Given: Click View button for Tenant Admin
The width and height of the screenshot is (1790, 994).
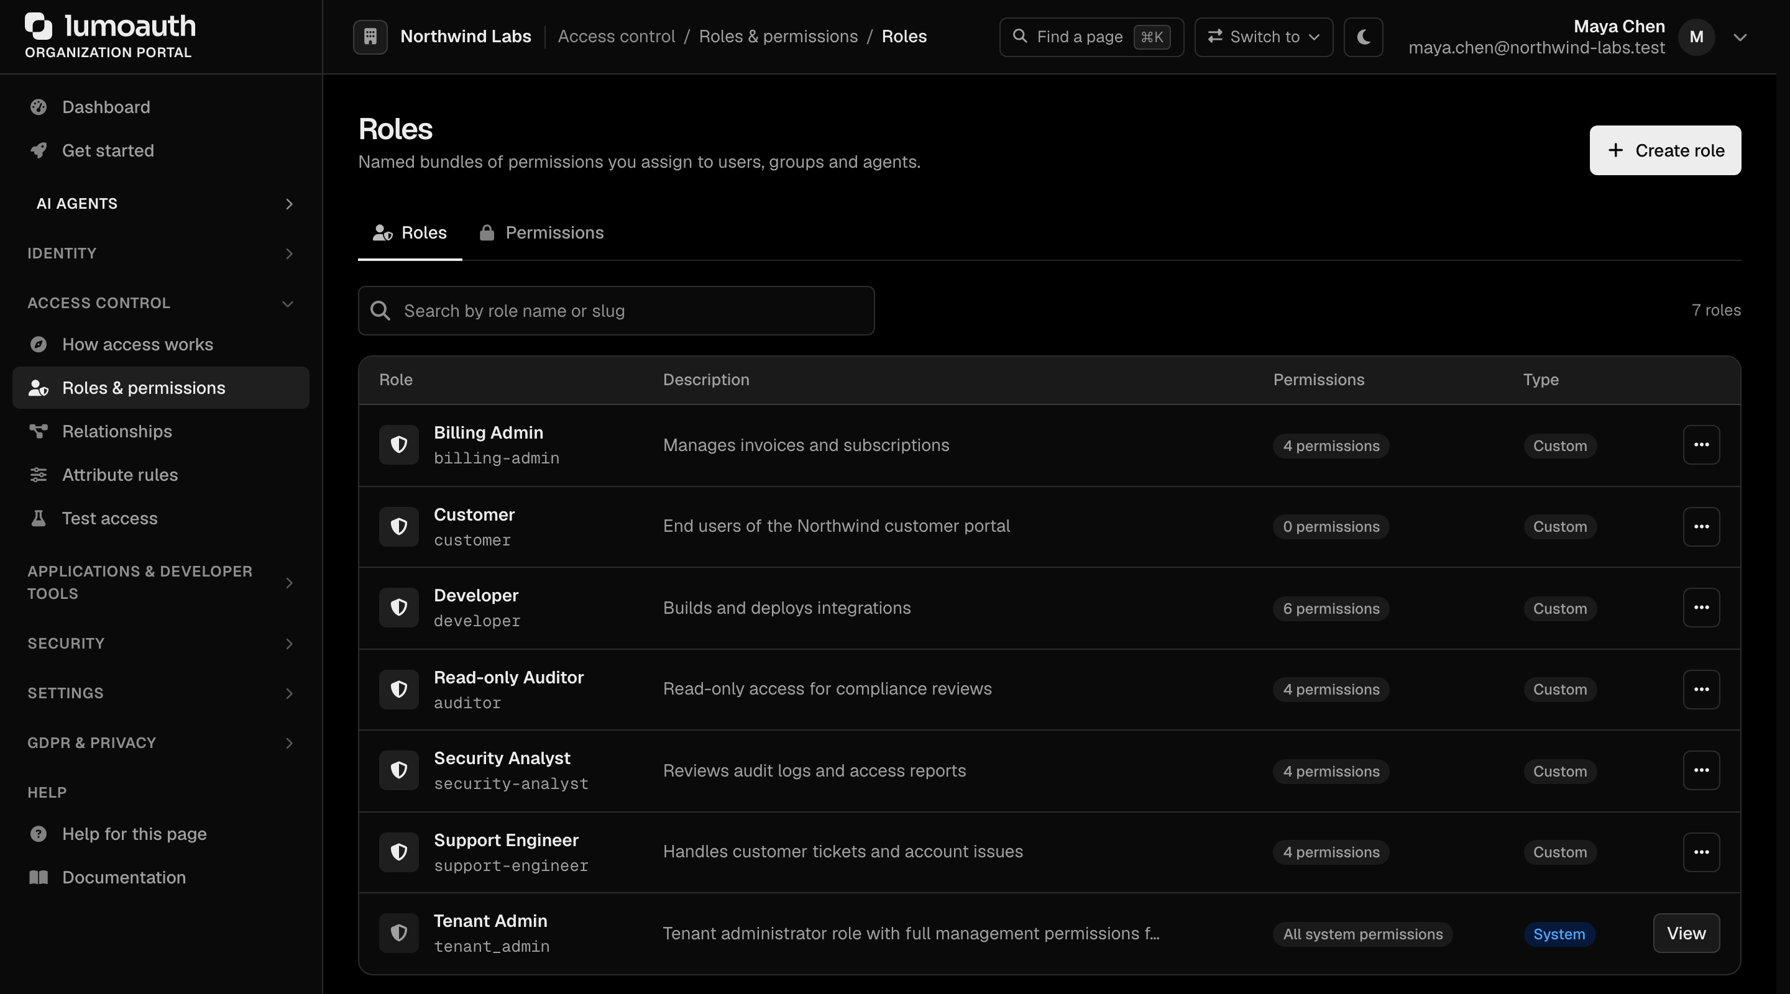Looking at the screenshot, I should [1686, 934].
